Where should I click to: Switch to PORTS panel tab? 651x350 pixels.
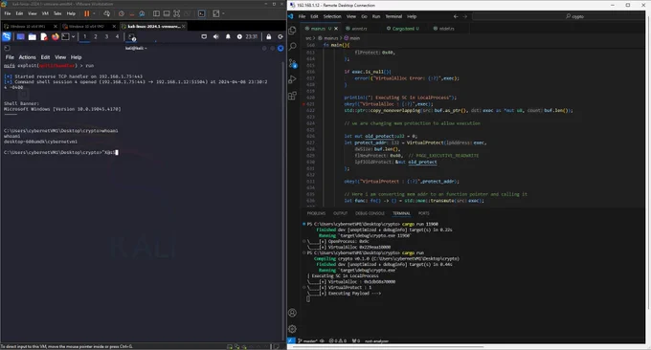[x=423, y=213]
